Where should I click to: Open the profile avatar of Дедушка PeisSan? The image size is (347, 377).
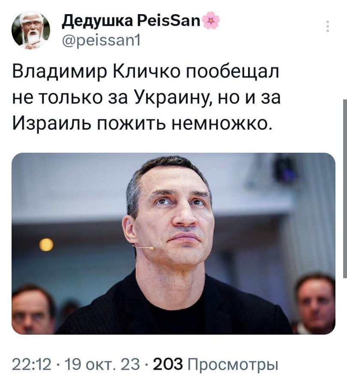tap(31, 30)
